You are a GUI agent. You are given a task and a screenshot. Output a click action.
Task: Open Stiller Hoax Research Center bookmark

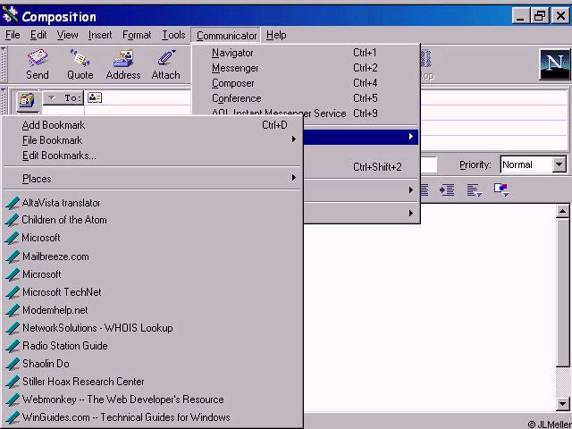pos(83,382)
